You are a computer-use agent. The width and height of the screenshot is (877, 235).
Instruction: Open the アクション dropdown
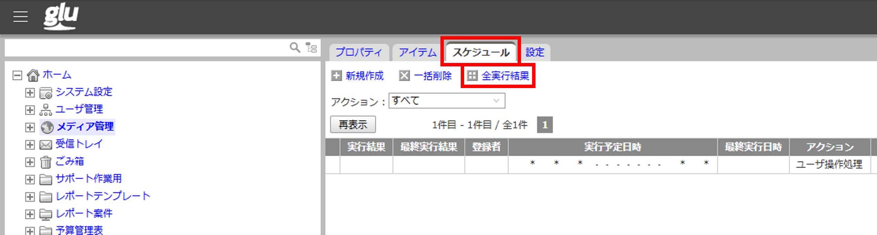447,101
